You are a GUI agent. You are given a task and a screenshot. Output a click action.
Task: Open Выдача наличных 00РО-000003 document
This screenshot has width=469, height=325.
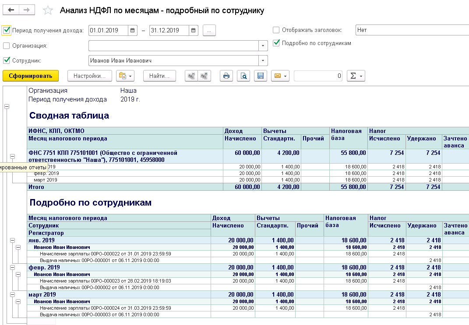99,315
